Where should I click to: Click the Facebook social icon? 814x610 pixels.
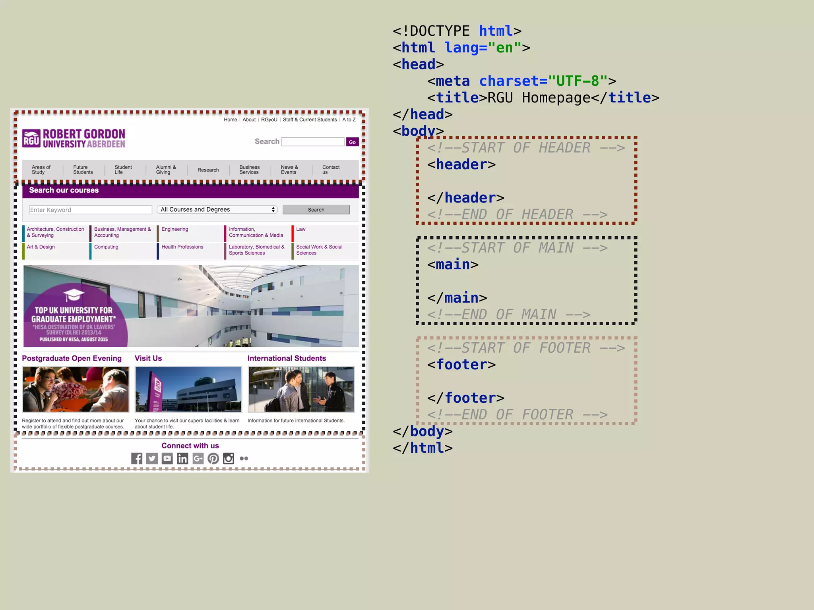[x=137, y=459]
